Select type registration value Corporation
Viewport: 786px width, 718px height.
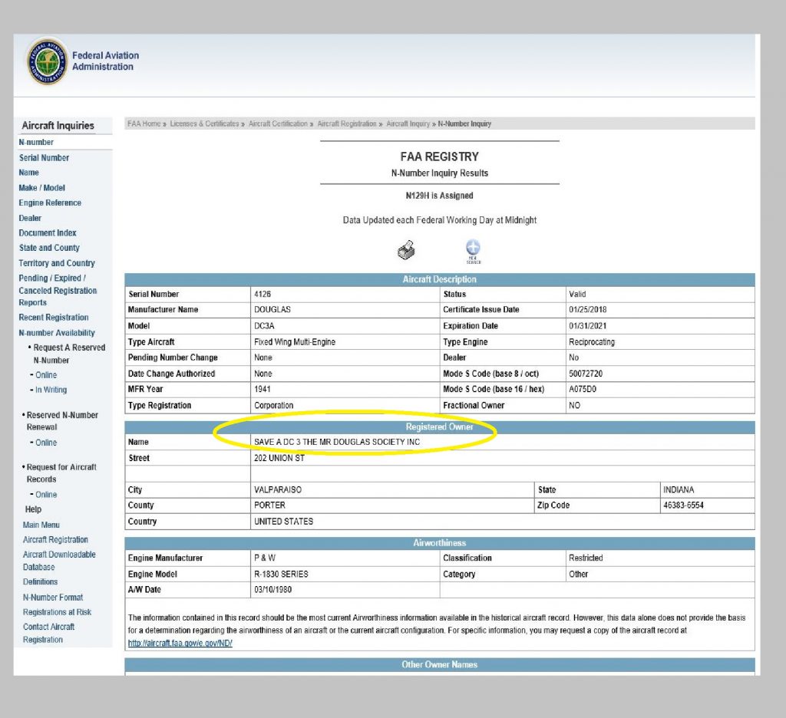[x=274, y=405]
